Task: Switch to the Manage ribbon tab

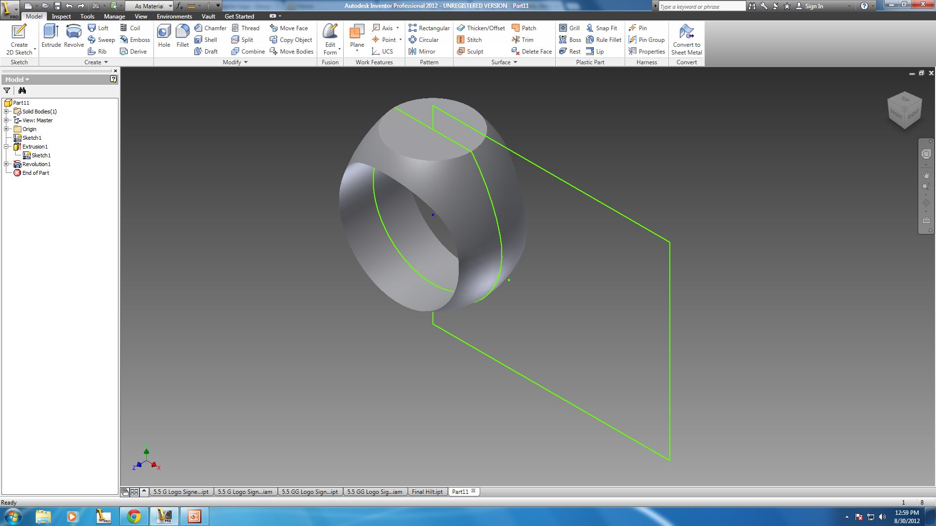Action: point(115,17)
